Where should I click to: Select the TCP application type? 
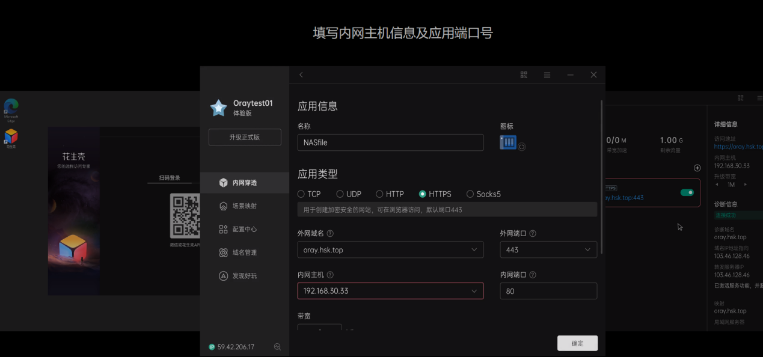(x=309, y=194)
